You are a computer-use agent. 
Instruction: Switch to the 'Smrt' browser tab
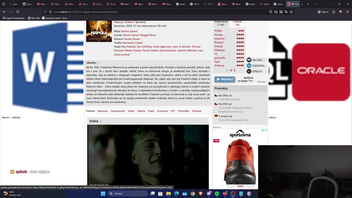pyautogui.click(x=28, y=4)
